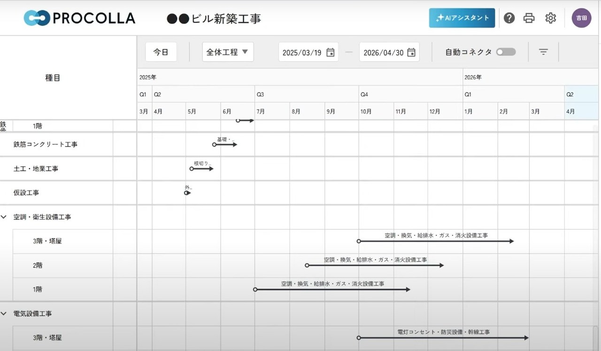Screen dimensions: 601x351
Task: Toggle the 自動コネクタ switch
Action: click(x=506, y=52)
